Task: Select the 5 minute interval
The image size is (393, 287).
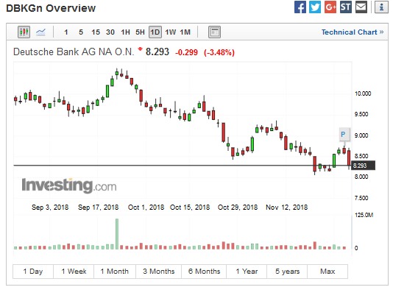Action: point(81,32)
